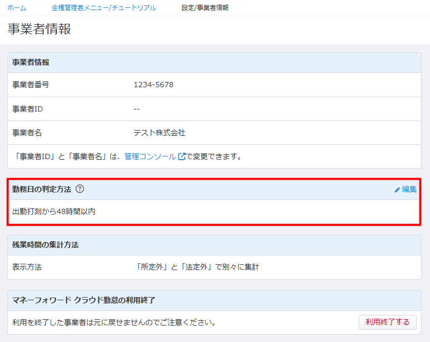430x342 pixels.
Task: Click the 表示方法 row label
Action: pyautogui.click(x=27, y=267)
